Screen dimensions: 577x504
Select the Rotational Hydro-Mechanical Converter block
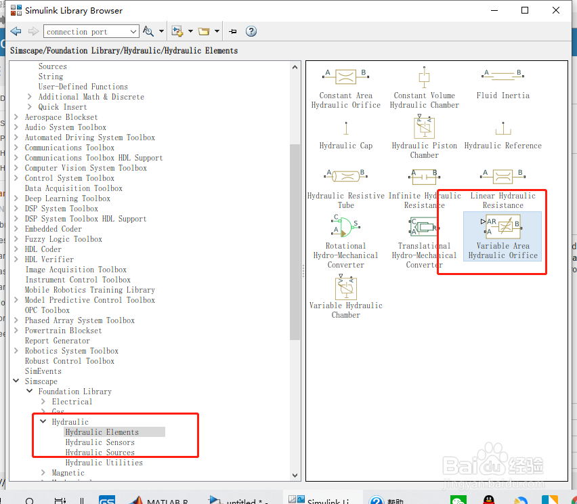[346, 240]
